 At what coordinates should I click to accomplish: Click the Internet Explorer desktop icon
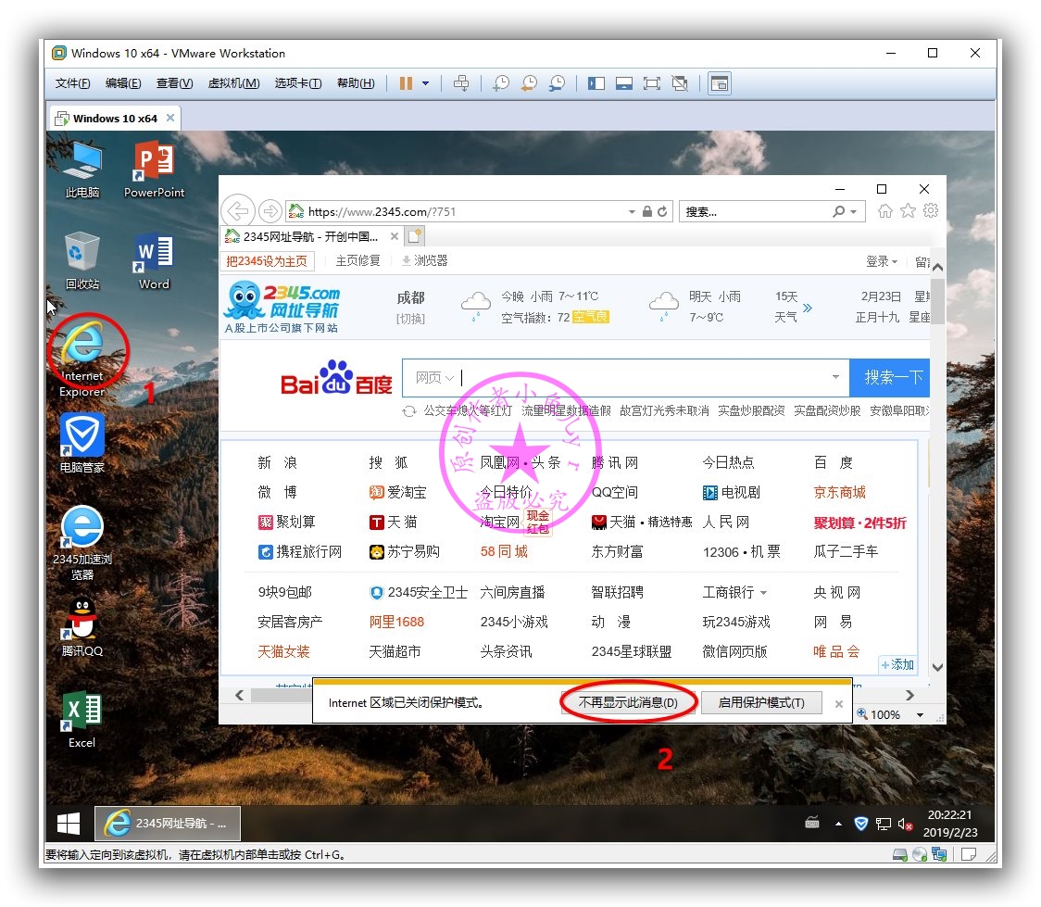82,359
